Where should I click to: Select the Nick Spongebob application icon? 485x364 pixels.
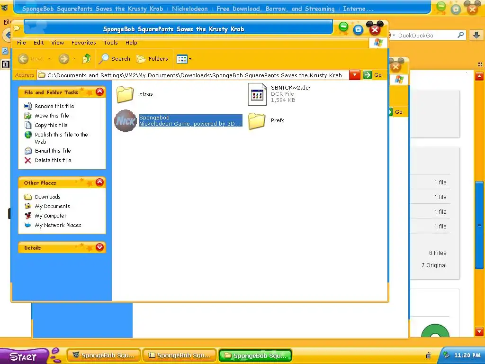(126, 121)
